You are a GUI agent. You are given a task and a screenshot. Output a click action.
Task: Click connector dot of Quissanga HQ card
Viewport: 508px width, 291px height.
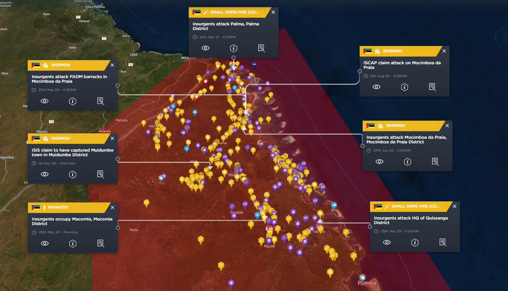click(370, 226)
